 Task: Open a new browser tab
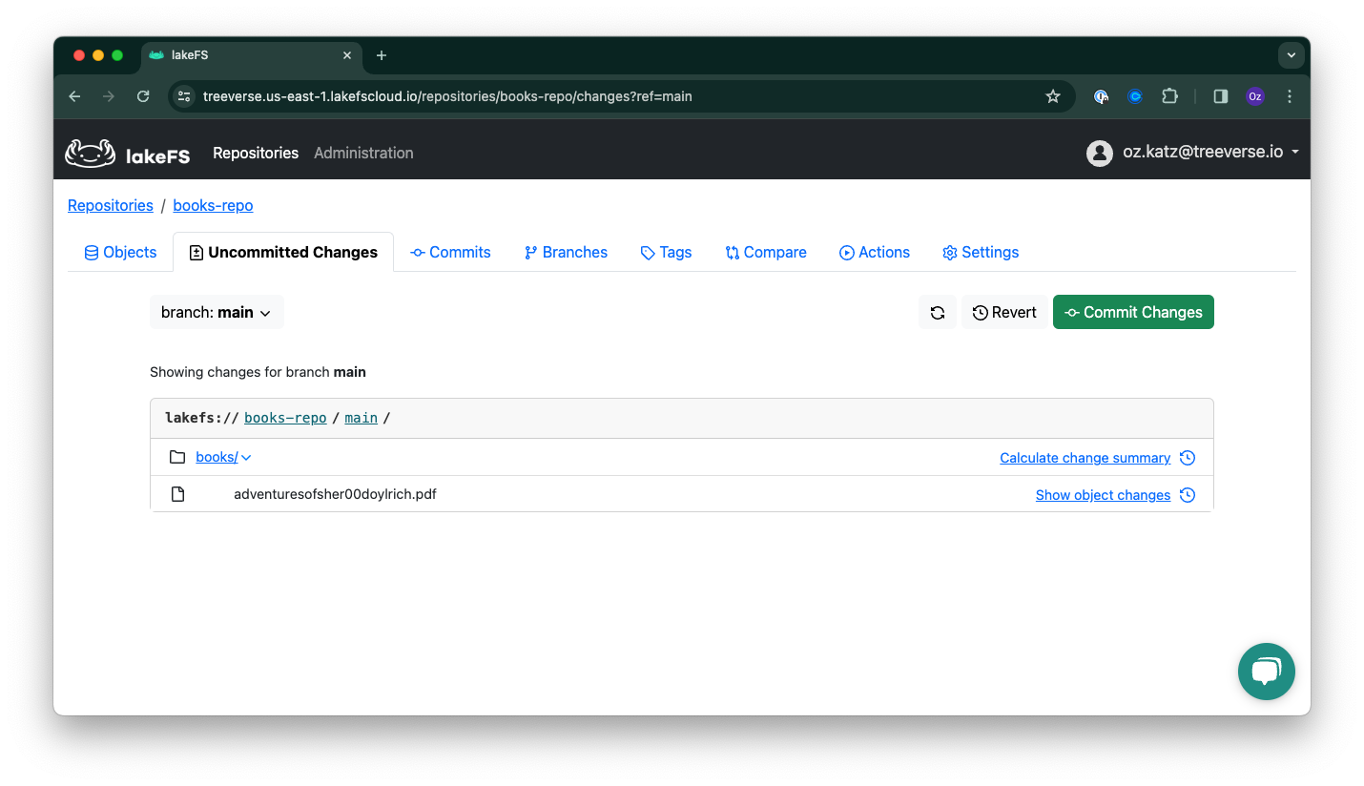point(382,55)
